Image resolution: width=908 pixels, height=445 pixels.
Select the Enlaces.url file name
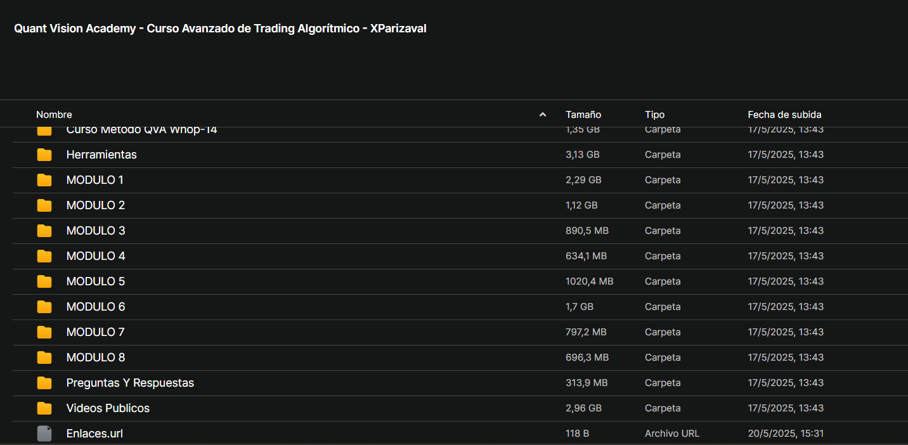94,434
